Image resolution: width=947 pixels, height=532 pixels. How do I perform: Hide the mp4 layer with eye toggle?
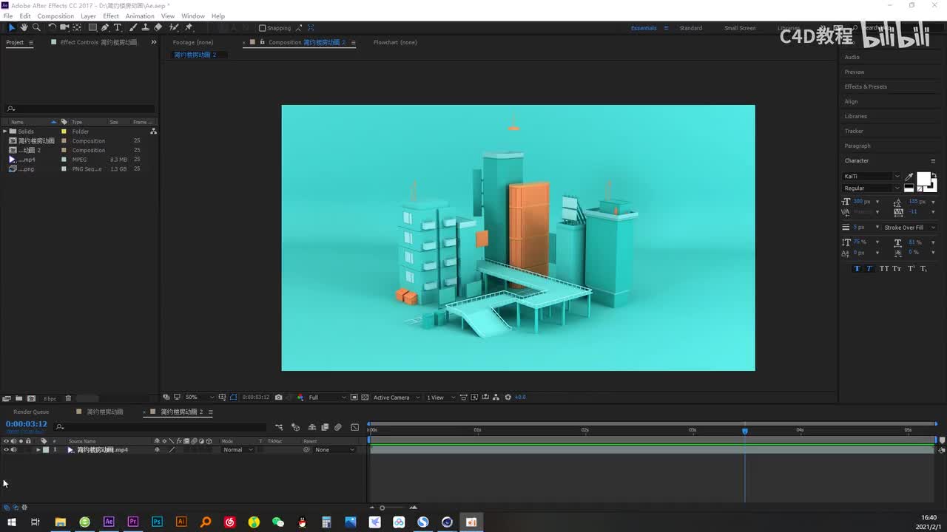tap(6, 450)
